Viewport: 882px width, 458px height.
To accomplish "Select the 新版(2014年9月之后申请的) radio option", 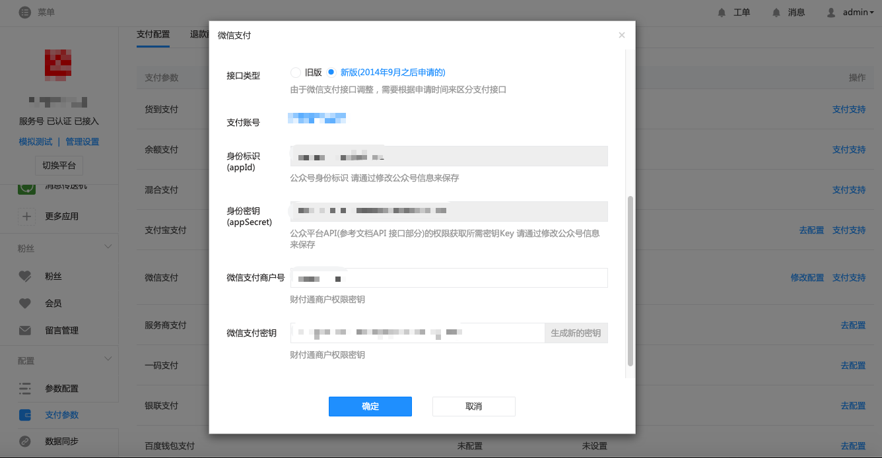I will pyautogui.click(x=331, y=73).
